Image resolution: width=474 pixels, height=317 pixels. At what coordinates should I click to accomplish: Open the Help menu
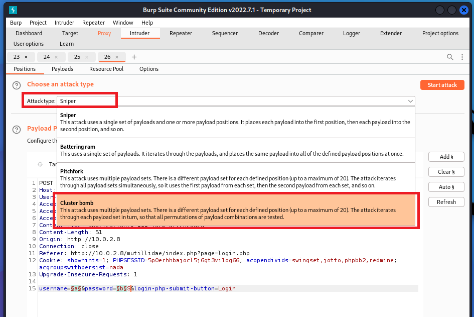[147, 23]
